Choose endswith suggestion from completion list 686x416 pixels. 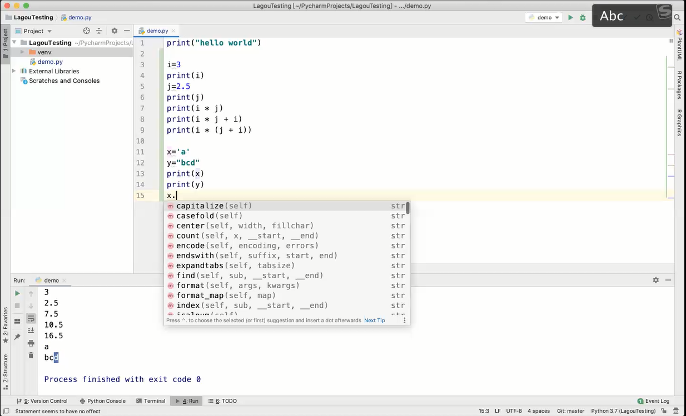[286, 256]
